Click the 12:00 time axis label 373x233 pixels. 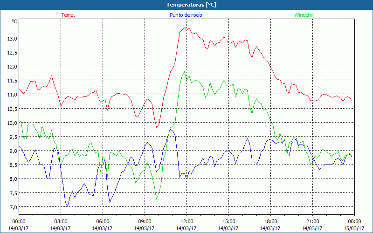click(187, 222)
